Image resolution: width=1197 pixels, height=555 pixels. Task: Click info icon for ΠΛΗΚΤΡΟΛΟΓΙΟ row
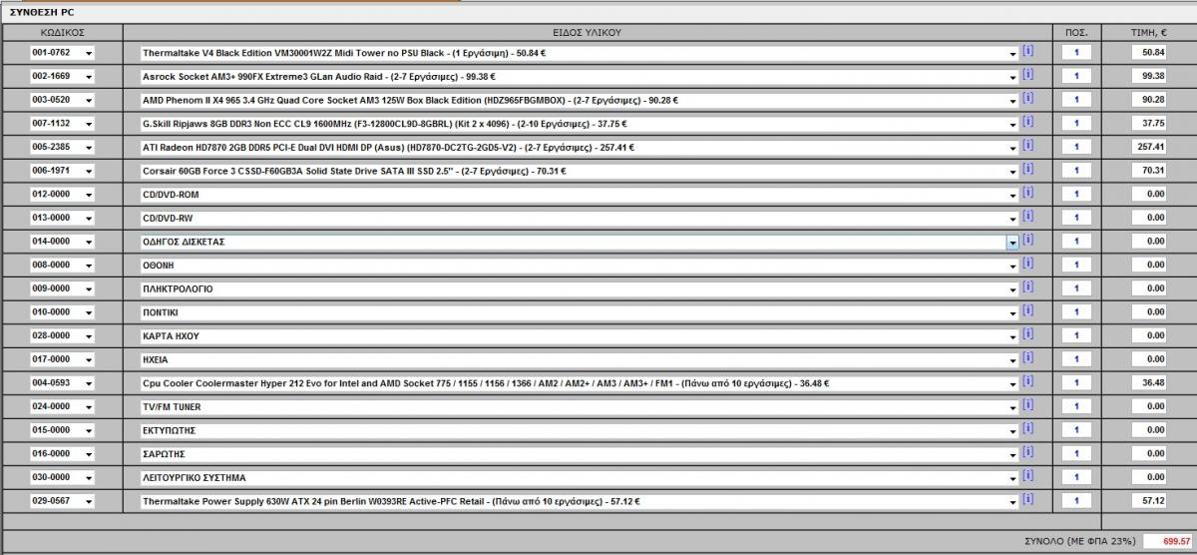click(1027, 286)
